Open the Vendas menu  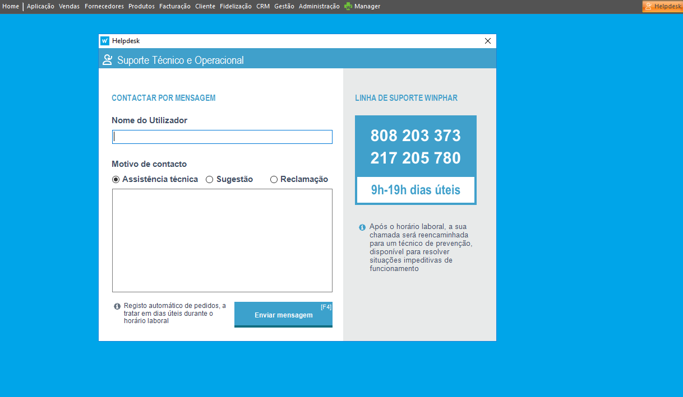click(69, 6)
